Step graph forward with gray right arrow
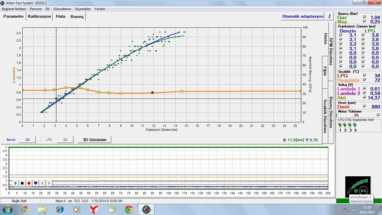Viewport: 382px width, 215px height. click(49, 183)
